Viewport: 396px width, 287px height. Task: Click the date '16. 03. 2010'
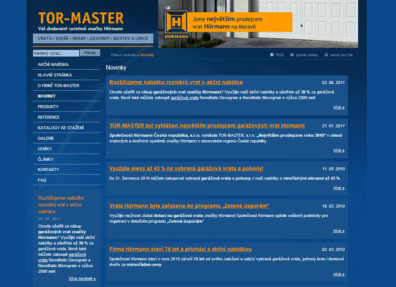tap(333, 206)
